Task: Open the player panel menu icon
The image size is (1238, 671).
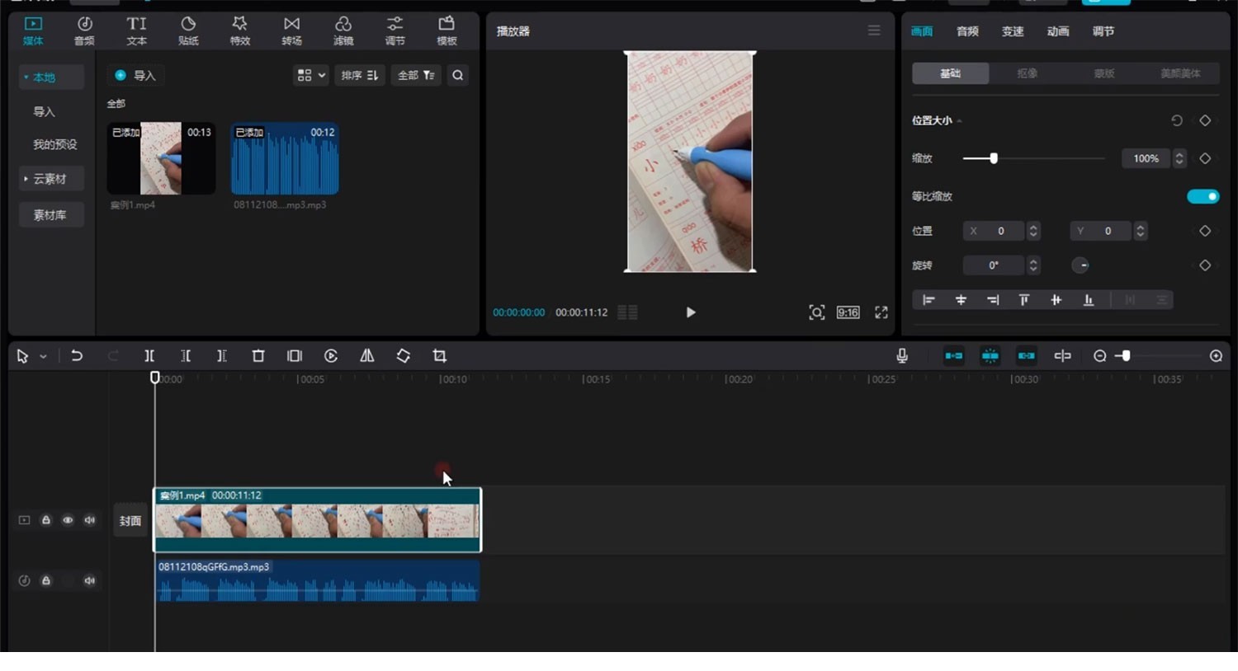Action: (874, 30)
